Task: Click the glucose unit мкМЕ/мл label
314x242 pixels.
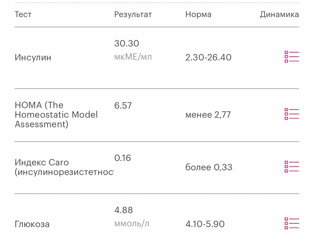Action: tap(133, 57)
